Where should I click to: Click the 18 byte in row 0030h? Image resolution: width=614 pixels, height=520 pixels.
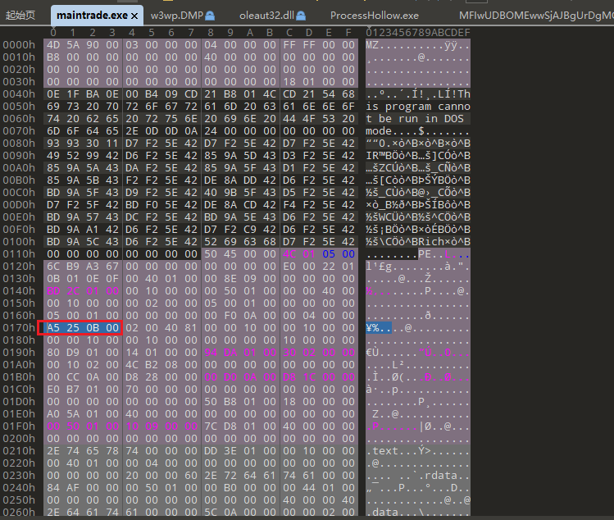[x=289, y=82]
